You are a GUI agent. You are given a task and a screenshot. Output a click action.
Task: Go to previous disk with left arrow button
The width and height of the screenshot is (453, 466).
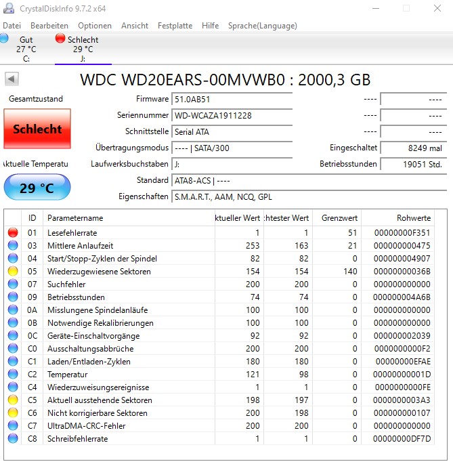(12, 79)
